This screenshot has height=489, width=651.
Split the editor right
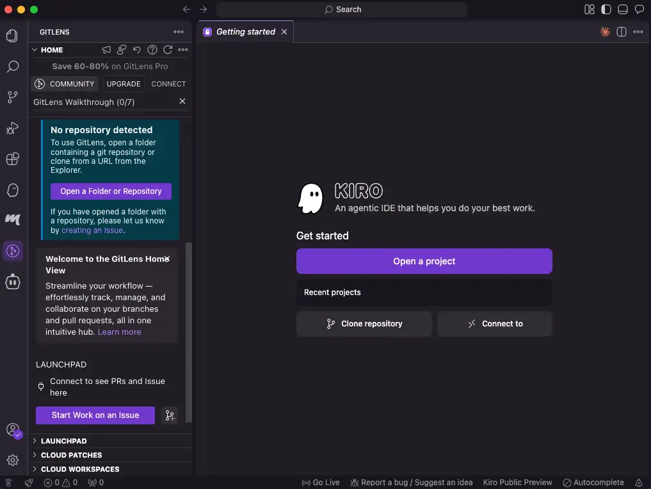point(622,32)
